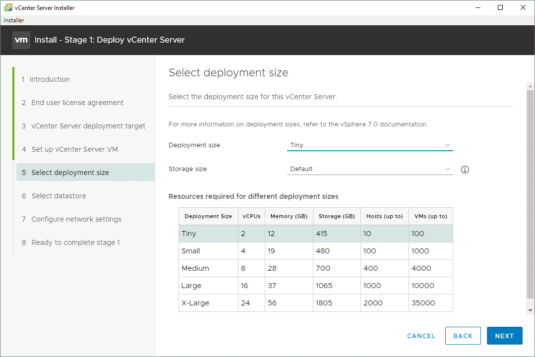
Task: Click the vCenter Server Installer title icon
Action: click(x=8, y=7)
